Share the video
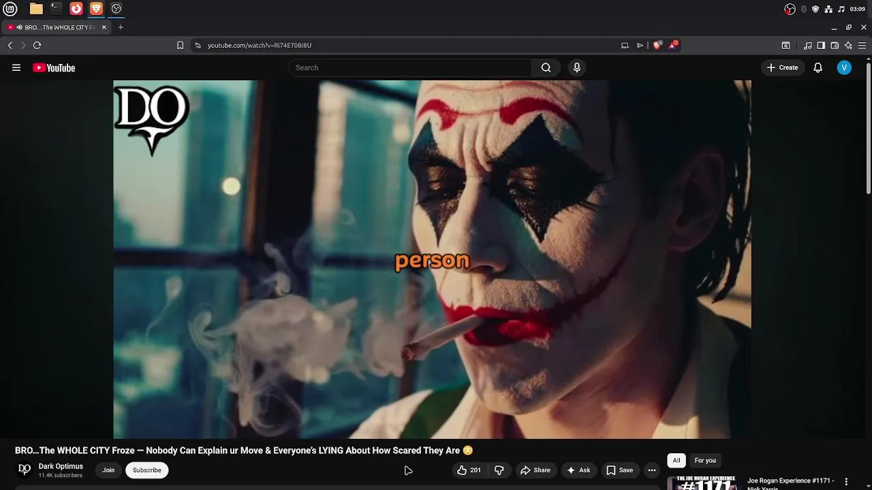This screenshot has height=490, width=872. (535, 470)
